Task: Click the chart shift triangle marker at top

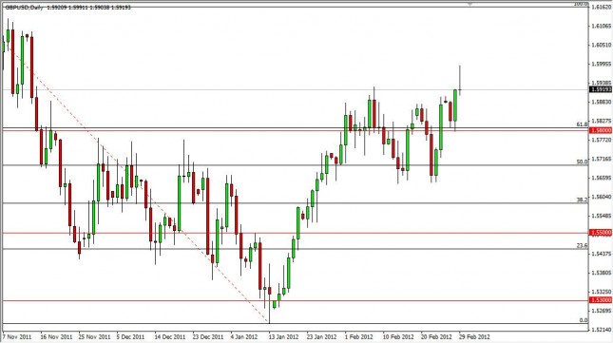Action: (x=469, y=4)
